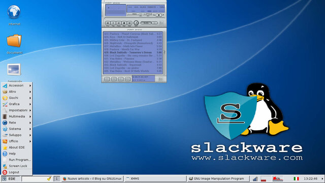Stop playback in XMMS
The image size is (325, 183).
[124, 23]
